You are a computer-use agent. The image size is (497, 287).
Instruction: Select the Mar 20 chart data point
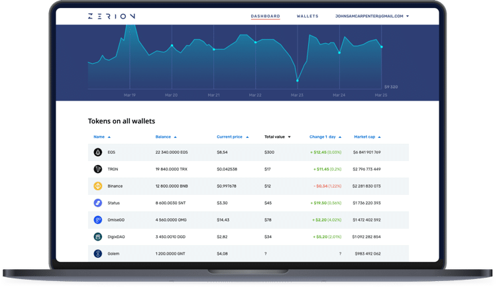click(172, 46)
